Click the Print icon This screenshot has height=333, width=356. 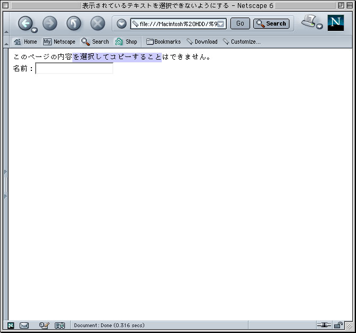[309, 21]
